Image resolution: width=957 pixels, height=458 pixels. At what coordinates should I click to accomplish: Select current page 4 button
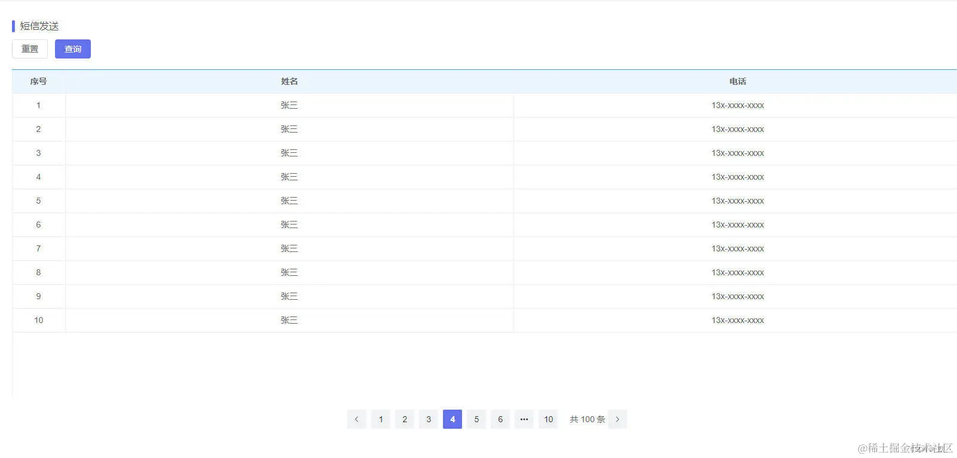click(452, 419)
